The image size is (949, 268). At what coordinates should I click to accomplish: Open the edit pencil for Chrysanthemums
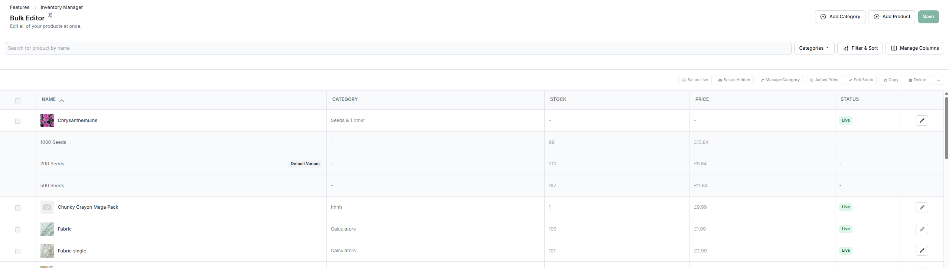[x=922, y=120]
